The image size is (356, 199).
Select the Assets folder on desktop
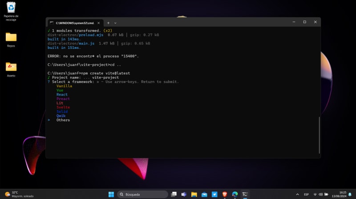point(11,69)
